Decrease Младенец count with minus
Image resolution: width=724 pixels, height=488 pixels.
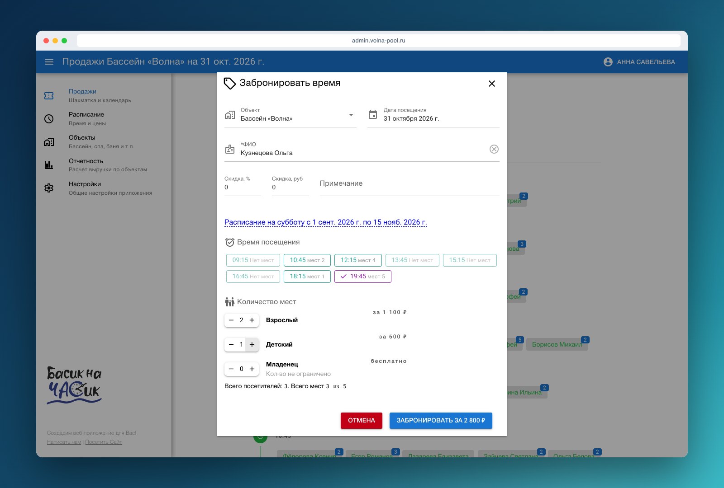pos(231,369)
